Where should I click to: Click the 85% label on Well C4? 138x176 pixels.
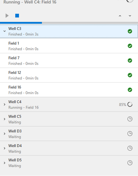point(123,105)
